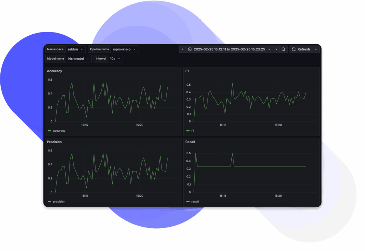Click the circular refresh arrows icon
Image resolution: width=365 pixels, height=251 pixels.
(294, 49)
